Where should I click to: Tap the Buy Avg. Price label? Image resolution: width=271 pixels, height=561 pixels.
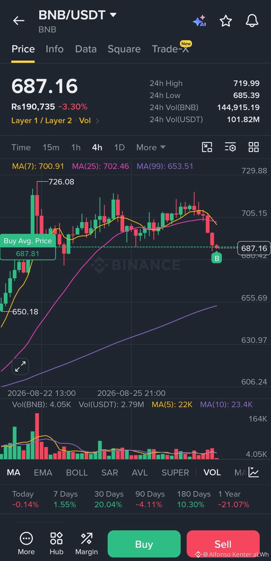point(28,241)
